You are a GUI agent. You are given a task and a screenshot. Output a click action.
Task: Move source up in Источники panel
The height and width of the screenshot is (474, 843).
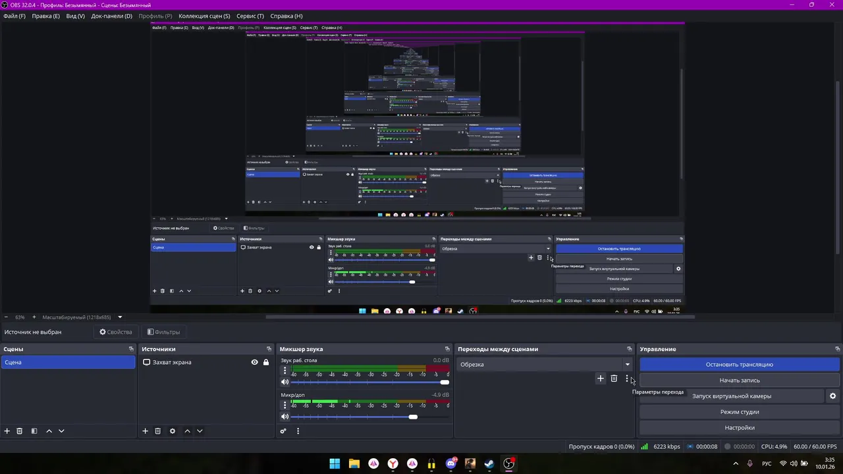pos(187,431)
